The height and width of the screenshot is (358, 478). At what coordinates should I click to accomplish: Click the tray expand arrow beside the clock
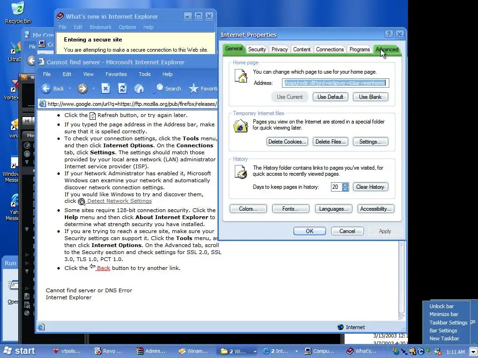pyautogui.click(x=473, y=351)
